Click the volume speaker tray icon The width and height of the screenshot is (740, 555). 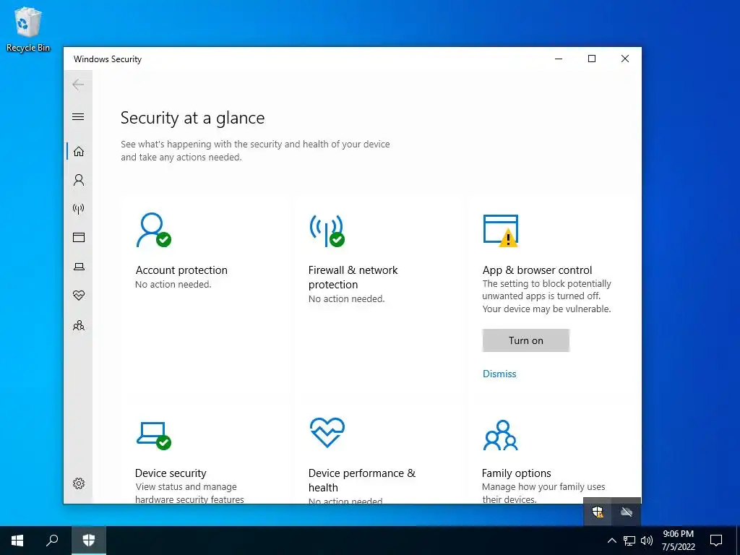click(647, 541)
